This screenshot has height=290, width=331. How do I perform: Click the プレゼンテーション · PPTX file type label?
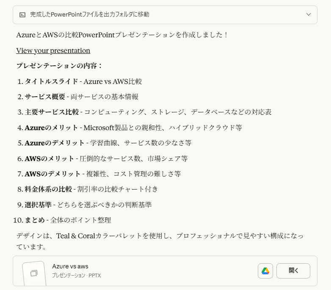click(77, 276)
